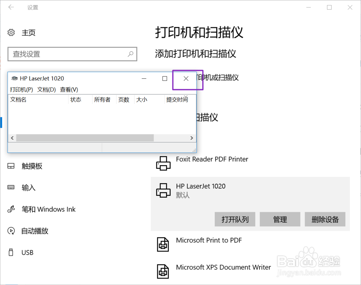The image size is (361, 285).
Task: Open 笔和 Windows Ink settings
Action: pos(49,209)
